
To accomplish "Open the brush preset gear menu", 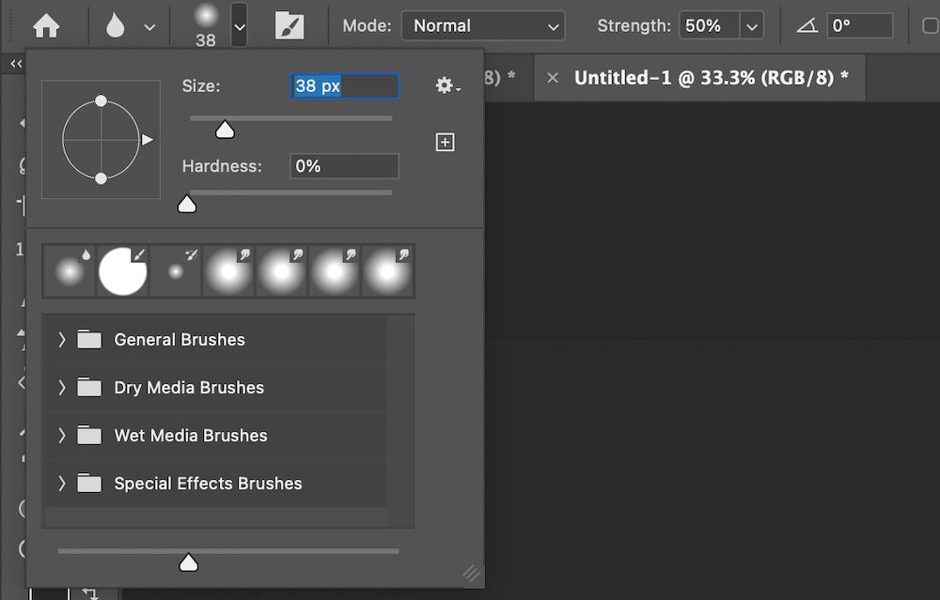I will coord(446,86).
